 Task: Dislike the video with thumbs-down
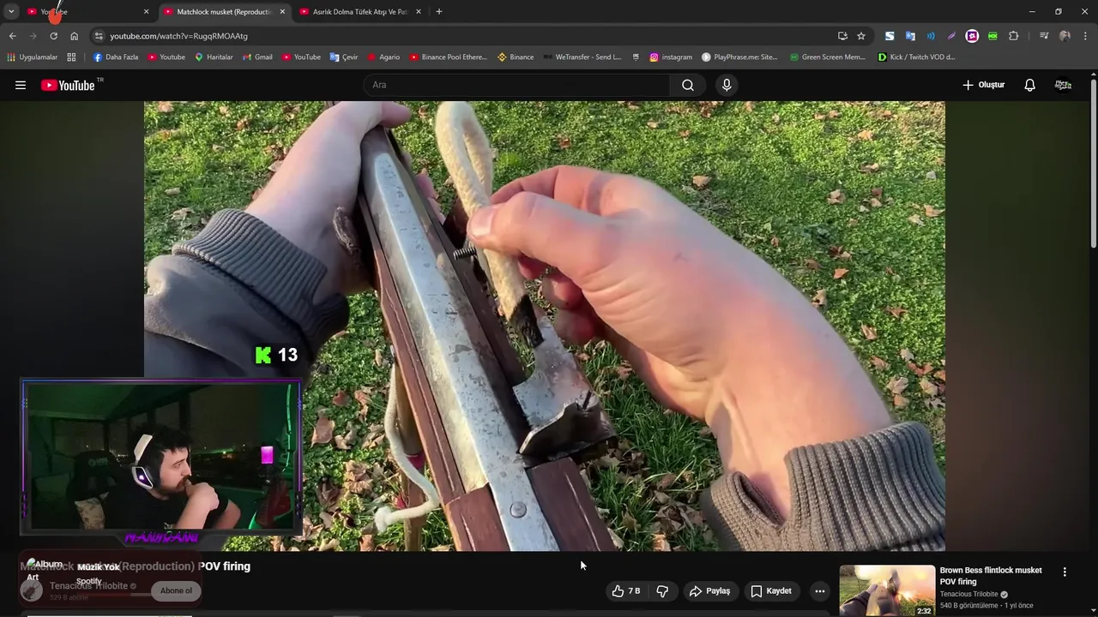[662, 591]
